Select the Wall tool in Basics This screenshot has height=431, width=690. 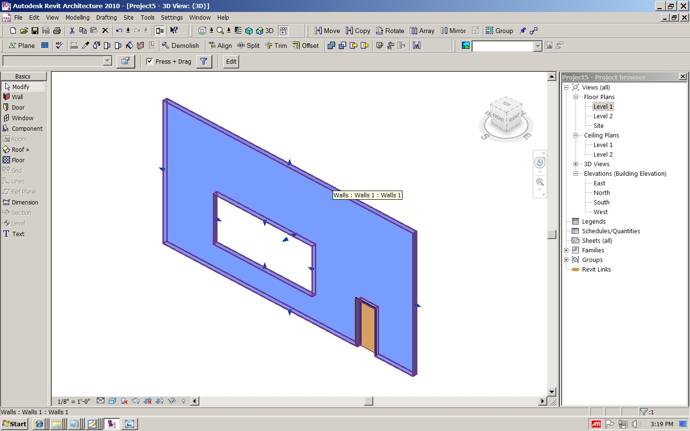click(17, 97)
